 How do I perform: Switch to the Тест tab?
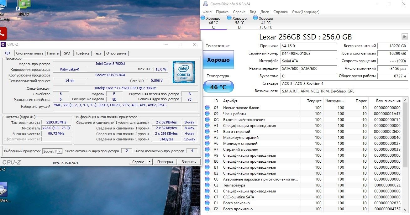tap(98, 53)
